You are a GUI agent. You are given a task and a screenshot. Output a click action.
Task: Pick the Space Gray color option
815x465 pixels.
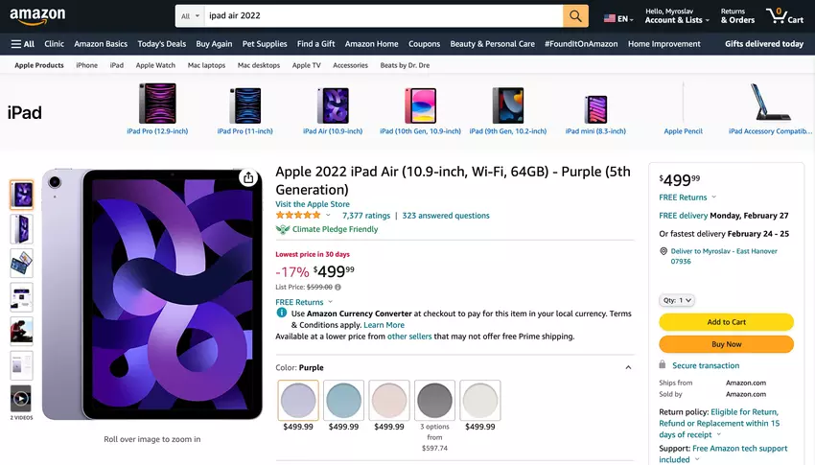pos(434,400)
